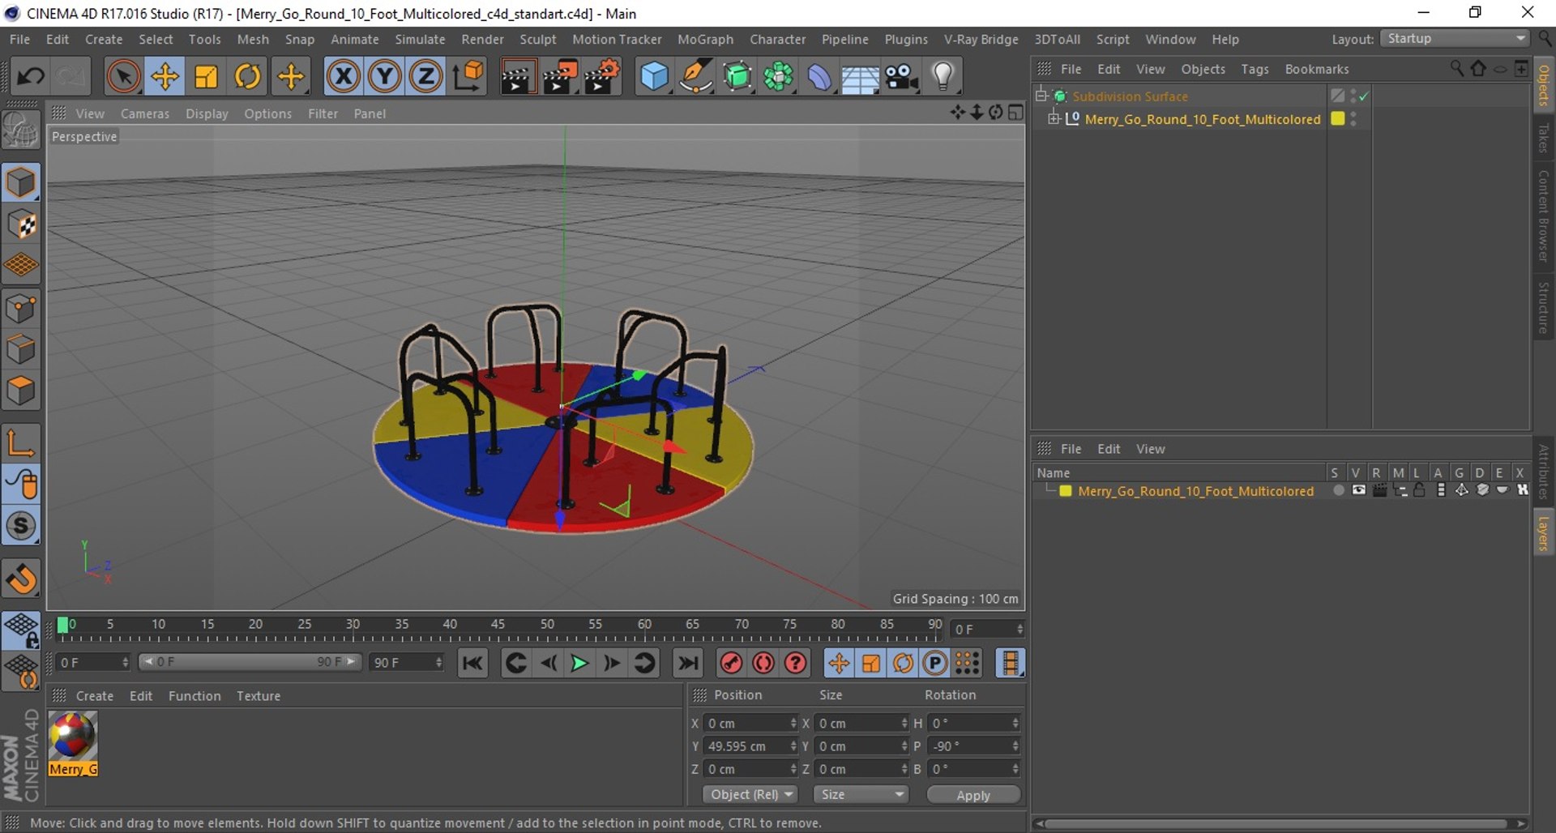
Task: Toggle Subdivision Surface enable checkmark
Action: coord(1364,96)
